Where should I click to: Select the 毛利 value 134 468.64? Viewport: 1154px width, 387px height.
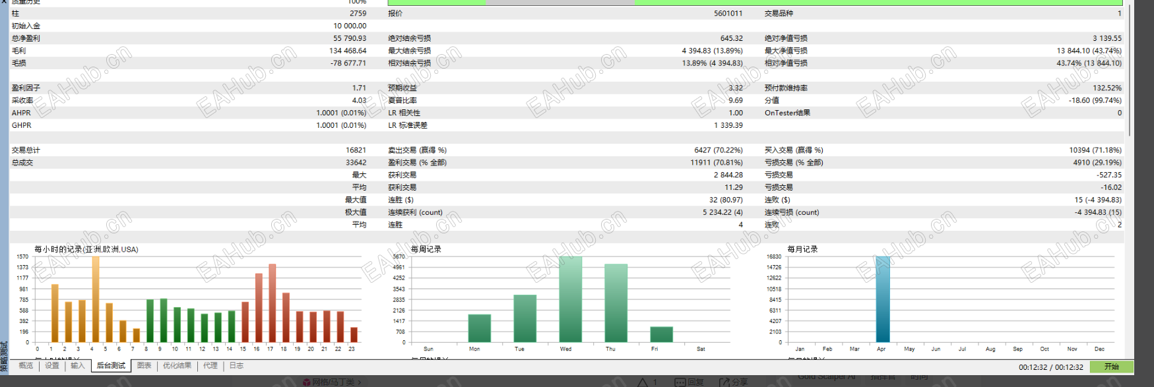(x=348, y=51)
